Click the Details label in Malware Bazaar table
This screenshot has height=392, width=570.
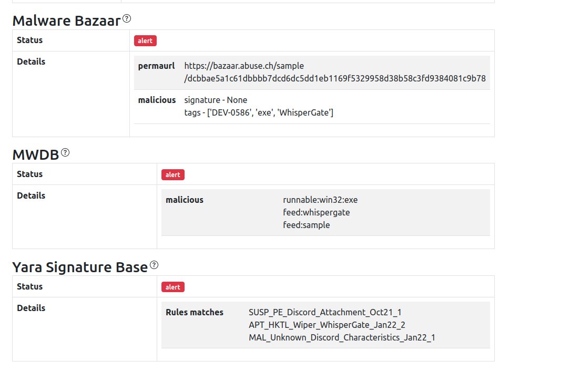(31, 61)
